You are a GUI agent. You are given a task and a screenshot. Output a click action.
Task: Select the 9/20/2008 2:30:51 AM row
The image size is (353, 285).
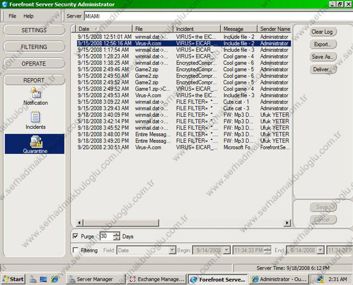click(184, 147)
